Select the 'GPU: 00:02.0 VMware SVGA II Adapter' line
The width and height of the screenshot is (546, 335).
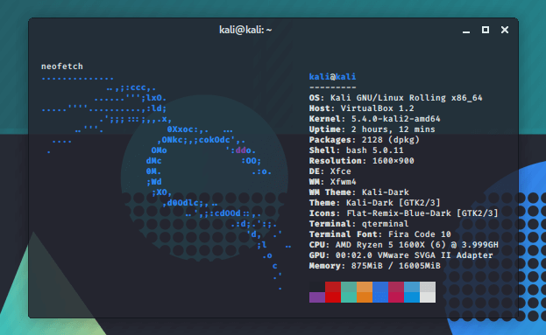click(401, 255)
